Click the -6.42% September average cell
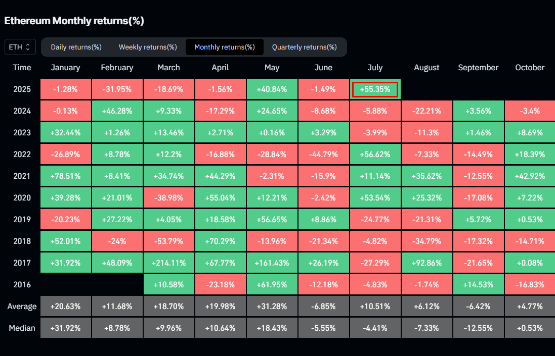Screen dimensions: 555x356 coord(478,306)
